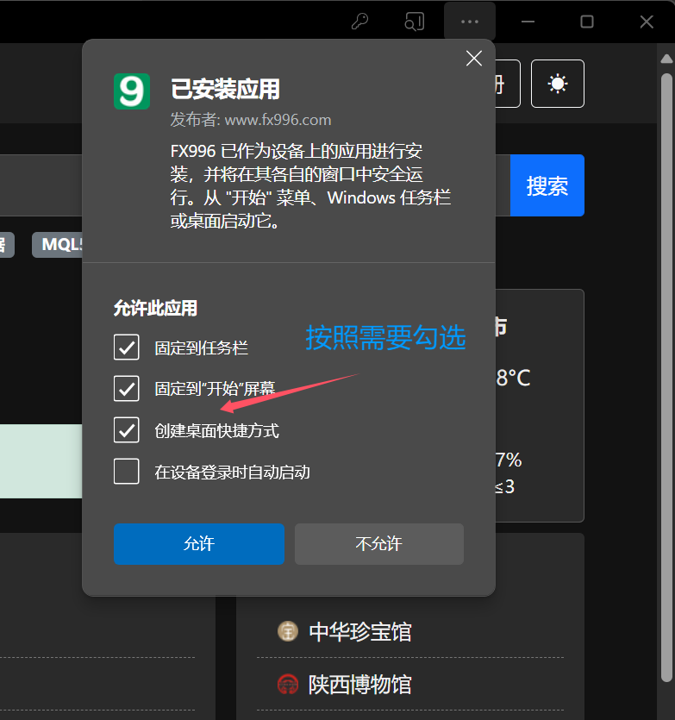Uncheck 固定到任务栏 checkbox
The height and width of the screenshot is (720, 675).
[126, 347]
